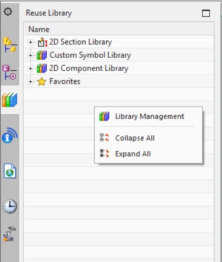Select the Reuse Library books tab
Screen dimensions: 222x262
coord(10,100)
